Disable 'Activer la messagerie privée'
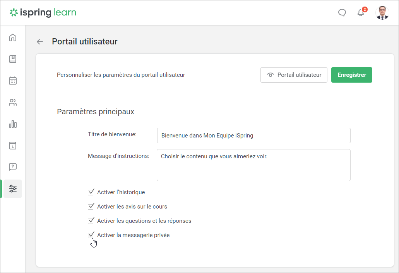This screenshot has width=399, height=273. (x=91, y=235)
